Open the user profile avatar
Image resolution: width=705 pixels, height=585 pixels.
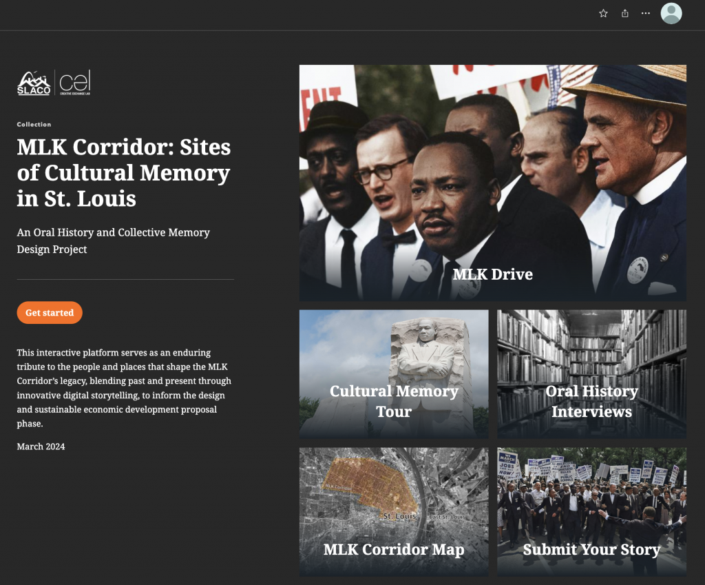coord(671,14)
